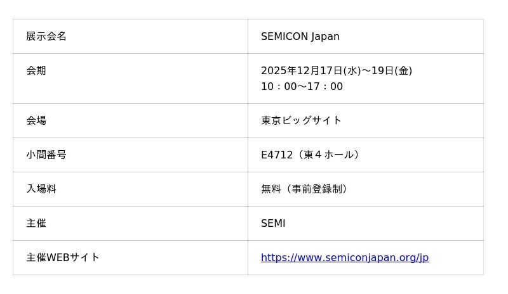Click the 展示会名 label cell
Screen dimensions: 508x294
[46, 37]
